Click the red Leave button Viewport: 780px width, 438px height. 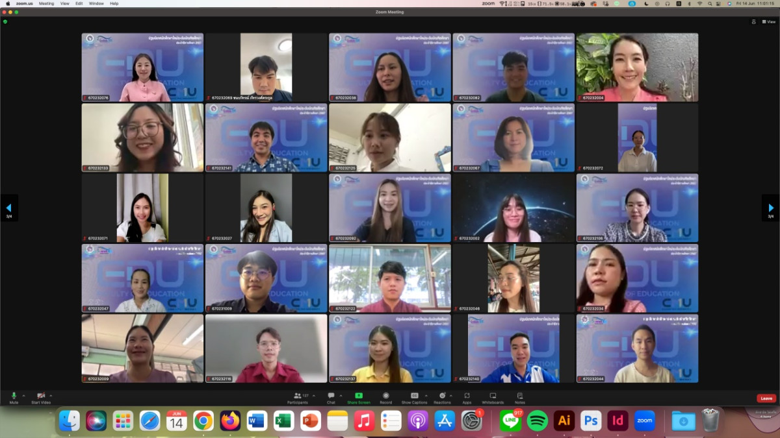[766, 398]
